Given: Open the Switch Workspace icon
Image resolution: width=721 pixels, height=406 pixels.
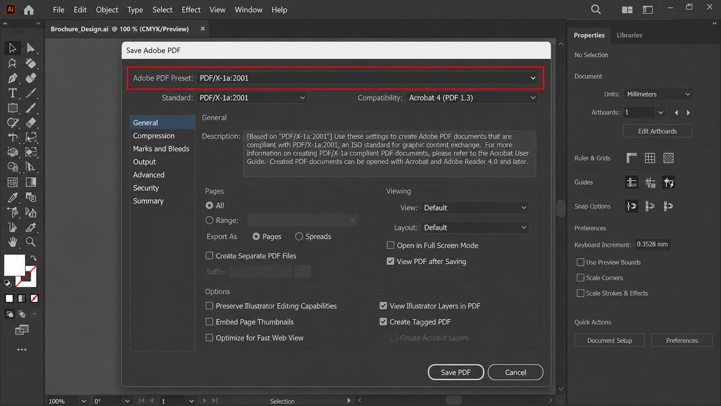Looking at the screenshot, I should [x=648, y=9].
